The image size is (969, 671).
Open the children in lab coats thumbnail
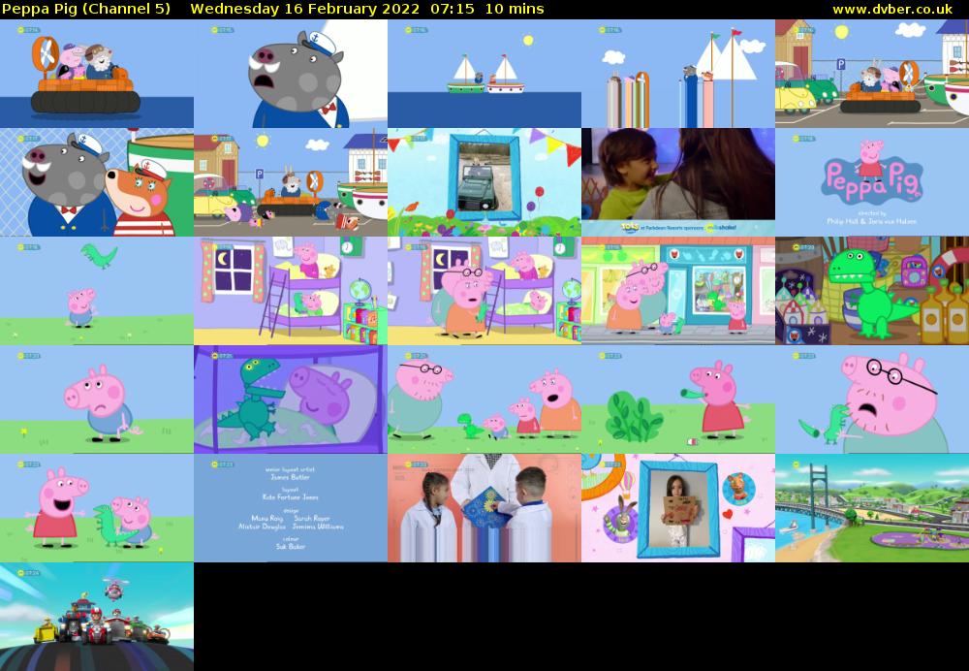484,507
